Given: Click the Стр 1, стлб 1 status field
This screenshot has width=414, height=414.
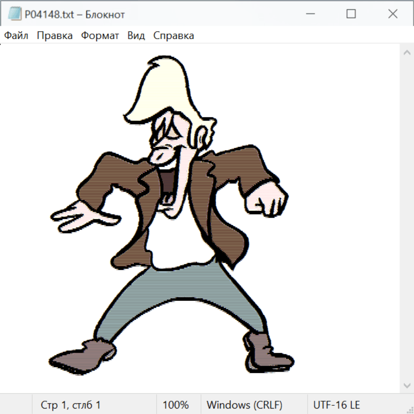Looking at the screenshot, I should coord(71,405).
